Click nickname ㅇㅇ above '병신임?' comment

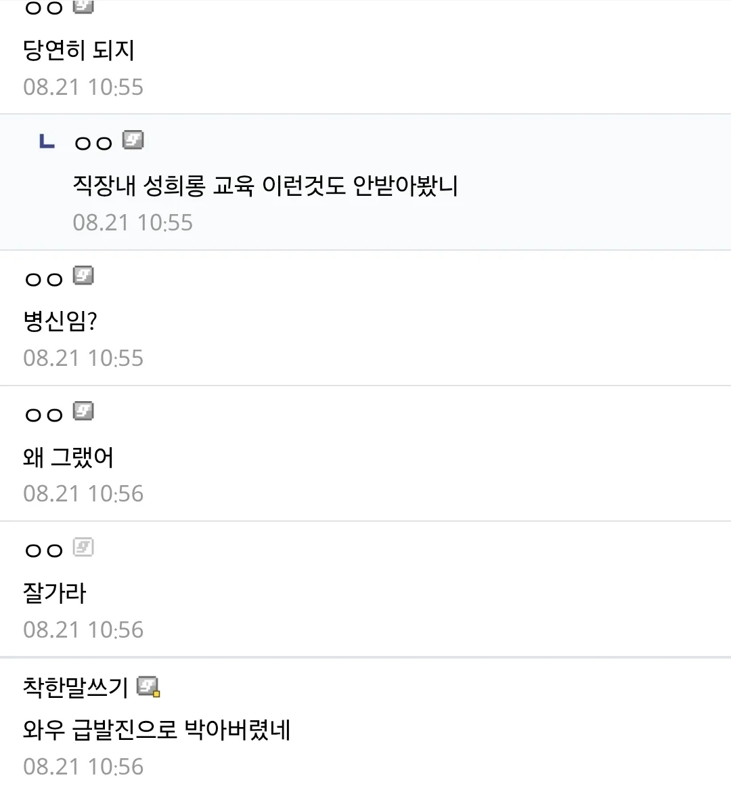44,279
